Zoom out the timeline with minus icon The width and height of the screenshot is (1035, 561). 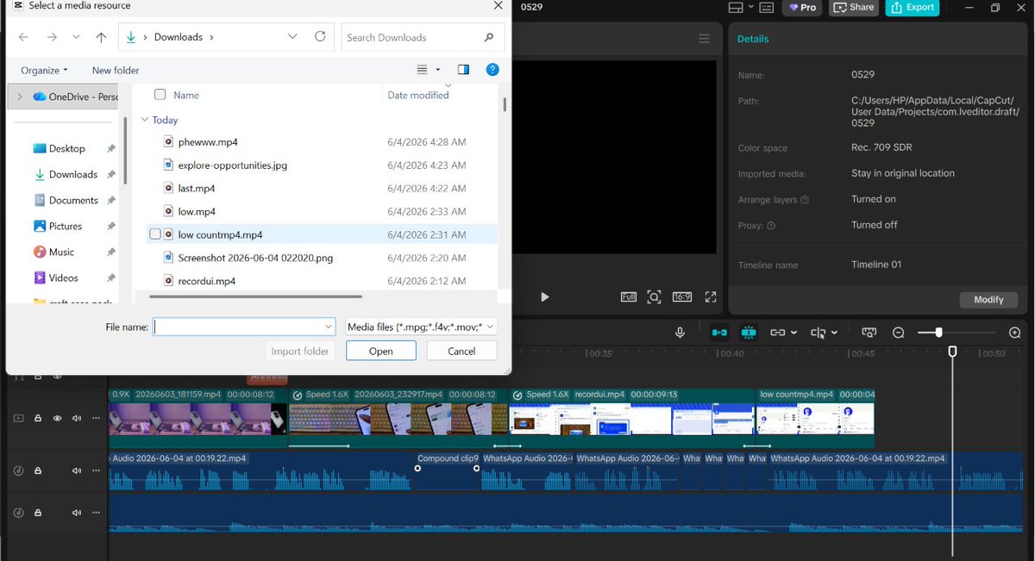pyautogui.click(x=898, y=333)
